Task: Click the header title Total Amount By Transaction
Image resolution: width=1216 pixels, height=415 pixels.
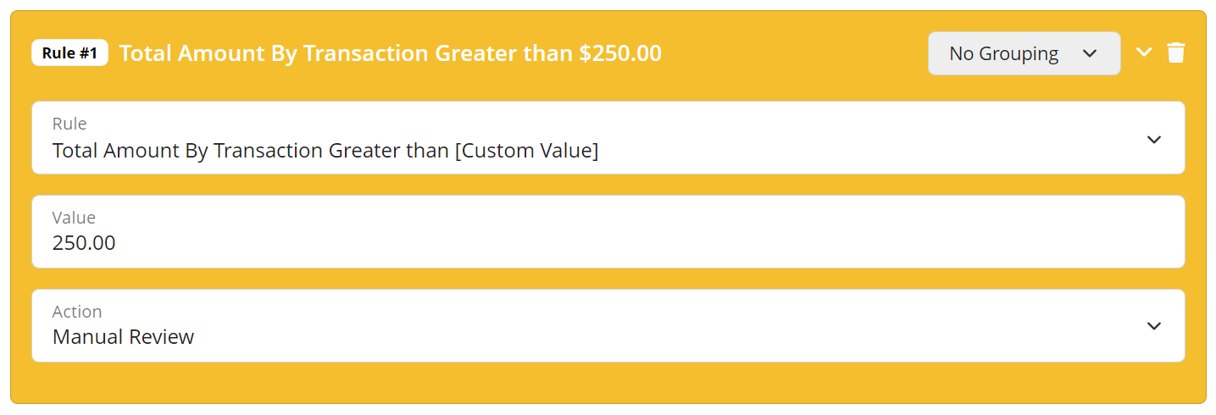Action: [262, 53]
